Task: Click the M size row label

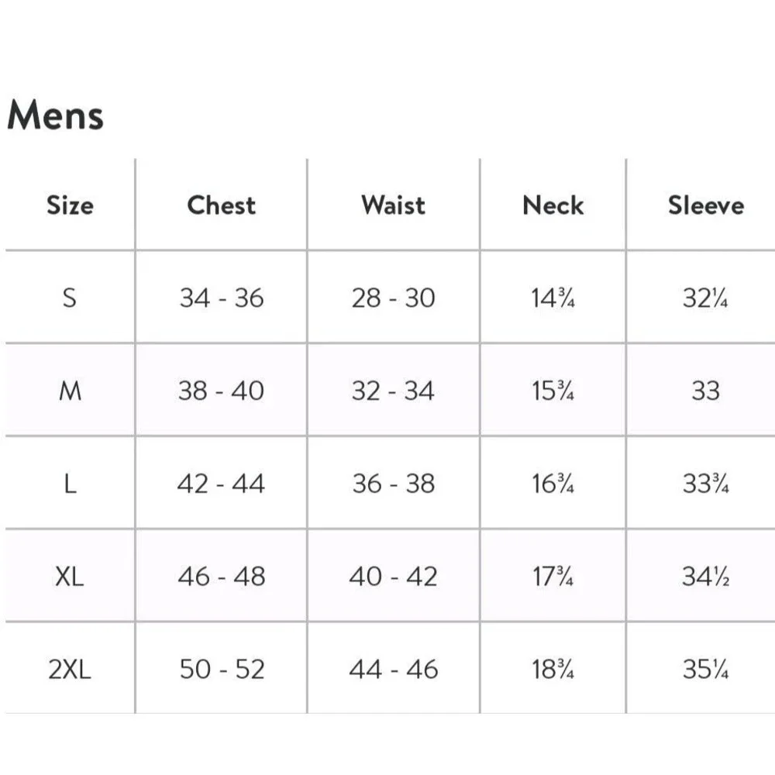Action: click(x=71, y=391)
